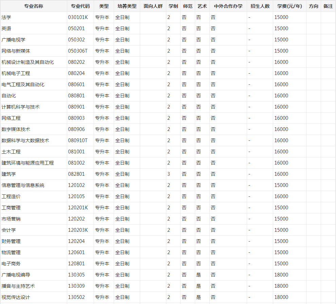Click tuition 18000 in 视觉传达设计 row

(x=281, y=297)
